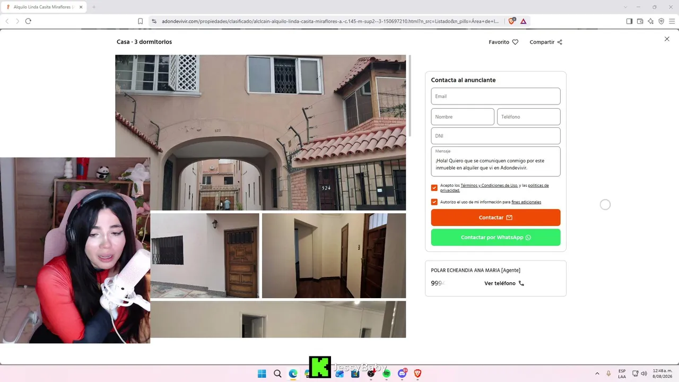Open the Brave Shields lion icon
Screen dimensions: 679x382
[x=511, y=21]
